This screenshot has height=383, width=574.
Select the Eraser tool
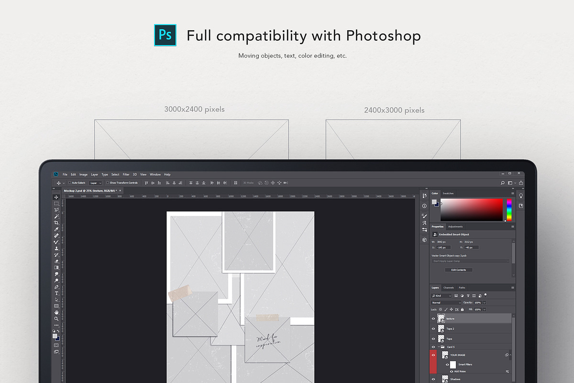click(57, 261)
